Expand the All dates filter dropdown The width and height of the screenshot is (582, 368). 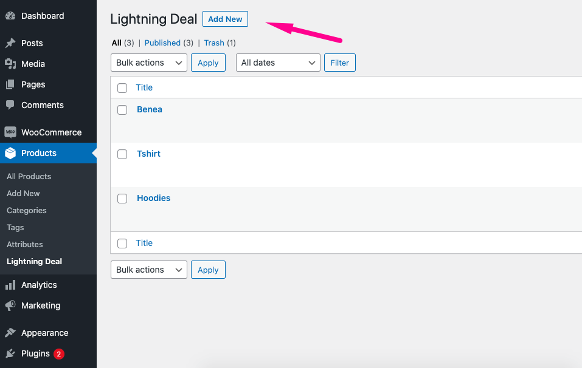click(278, 63)
